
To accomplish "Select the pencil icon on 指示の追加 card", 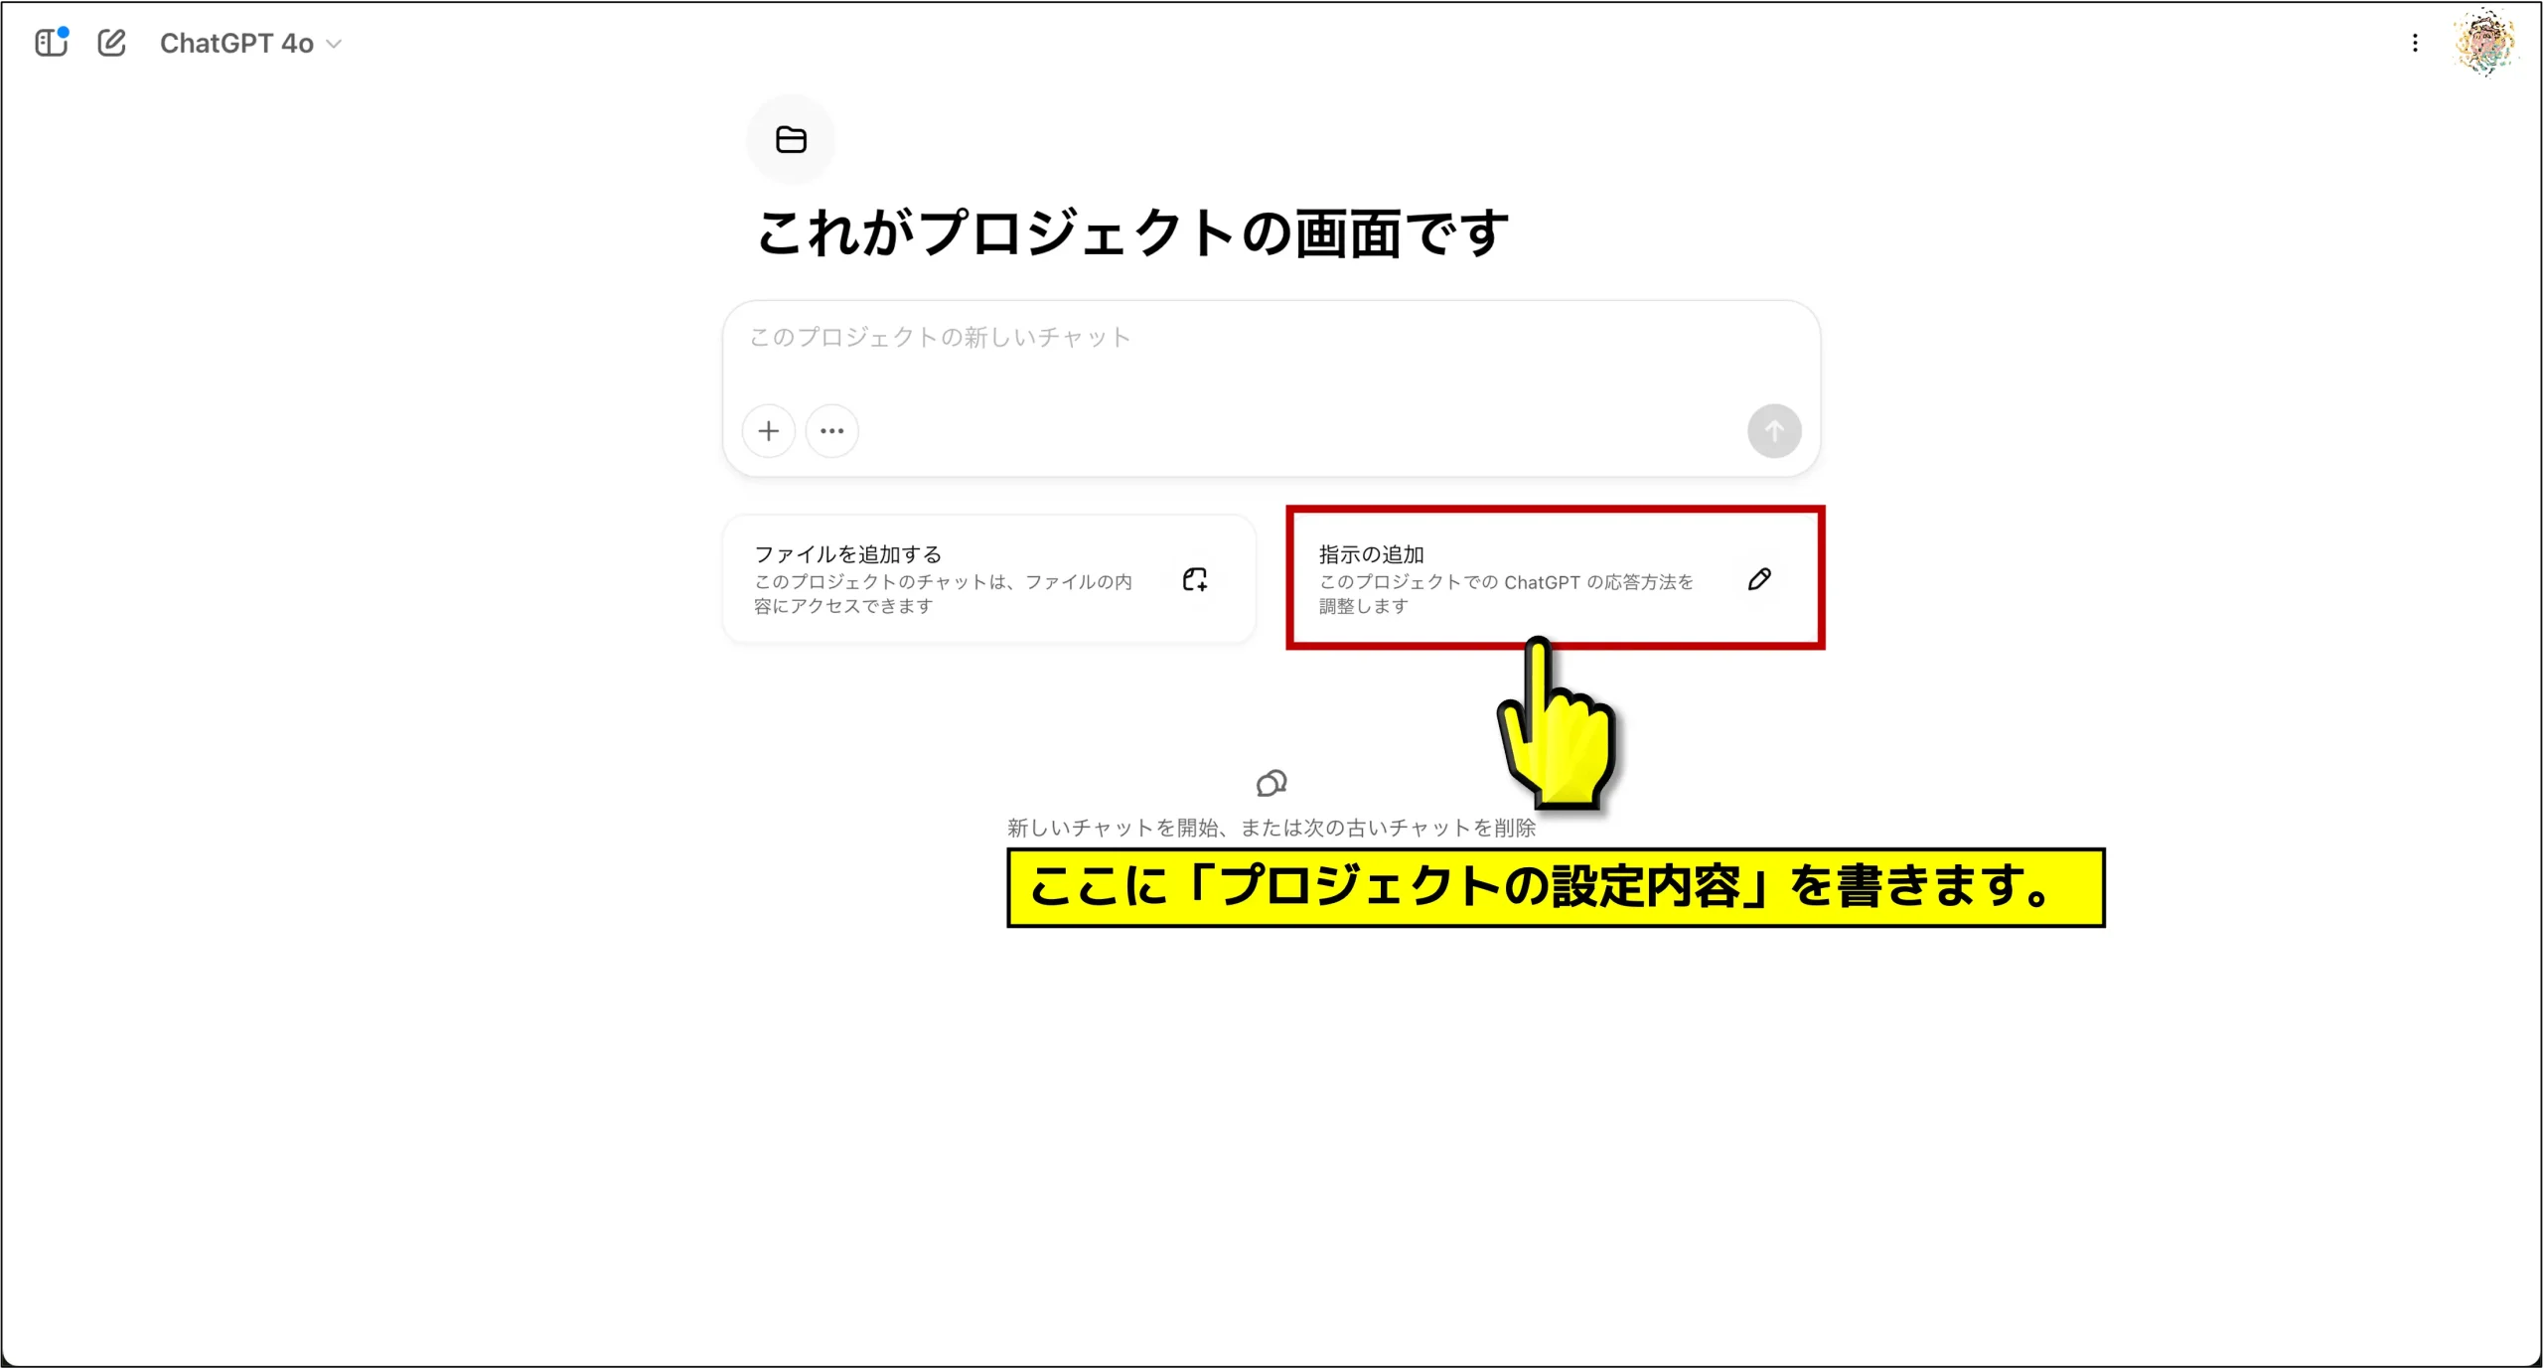I will point(1759,579).
